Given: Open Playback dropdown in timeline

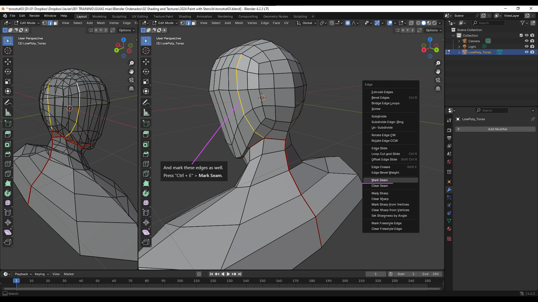Looking at the screenshot, I should 23,274.
